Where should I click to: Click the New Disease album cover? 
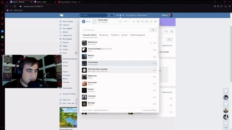(x=84, y=43)
